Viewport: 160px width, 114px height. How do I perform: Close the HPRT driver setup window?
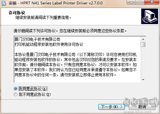point(152,2)
